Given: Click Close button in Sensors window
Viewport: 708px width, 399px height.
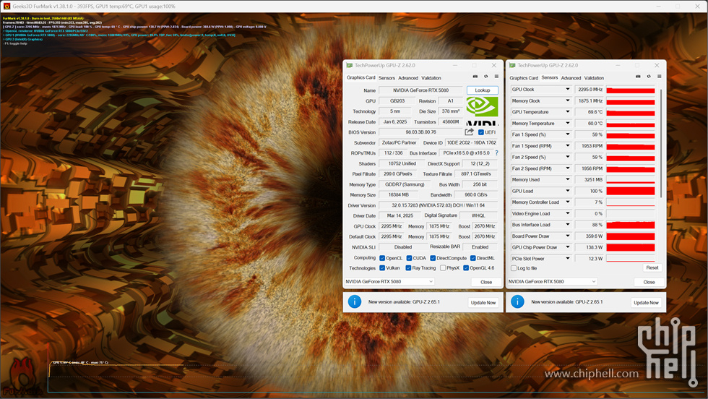Looking at the screenshot, I should point(649,282).
